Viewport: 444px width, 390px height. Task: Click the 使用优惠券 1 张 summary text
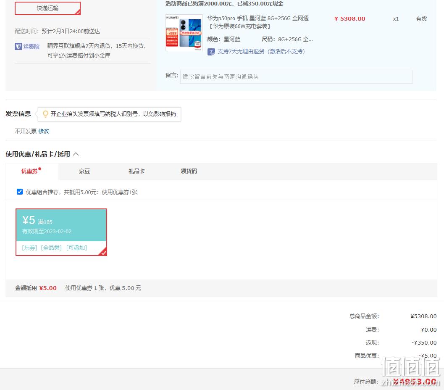[103, 288]
